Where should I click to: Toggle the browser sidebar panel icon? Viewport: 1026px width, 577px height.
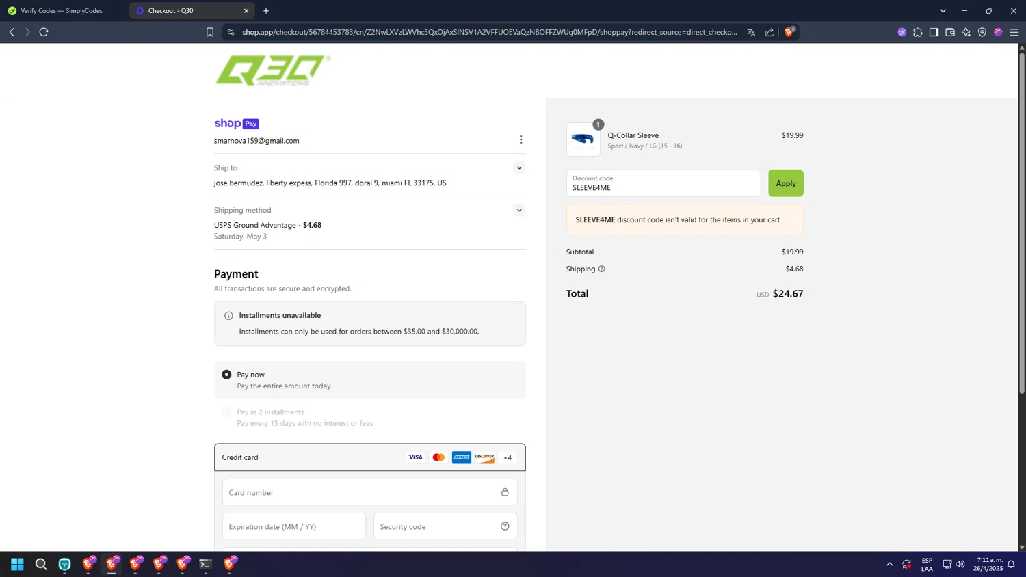click(934, 32)
